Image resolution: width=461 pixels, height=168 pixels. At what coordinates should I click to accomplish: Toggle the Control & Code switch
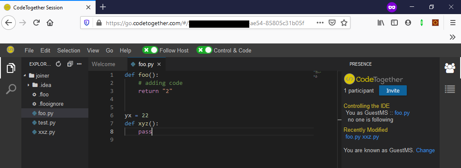(204, 50)
